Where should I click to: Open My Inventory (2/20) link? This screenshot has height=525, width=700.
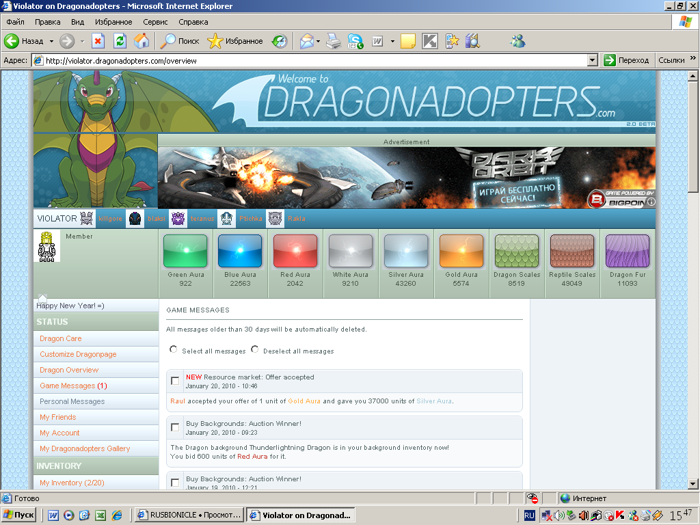tap(72, 483)
